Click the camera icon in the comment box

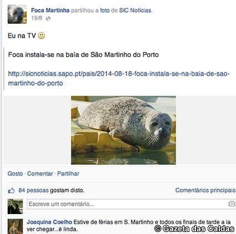click(x=232, y=204)
